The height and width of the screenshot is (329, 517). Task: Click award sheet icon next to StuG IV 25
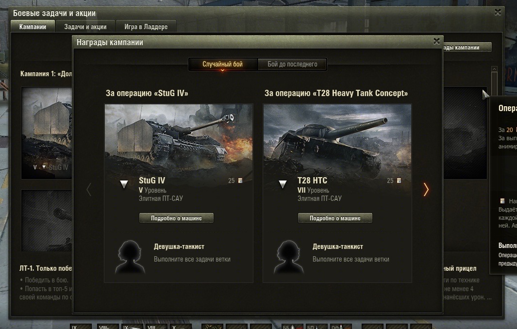coord(240,181)
